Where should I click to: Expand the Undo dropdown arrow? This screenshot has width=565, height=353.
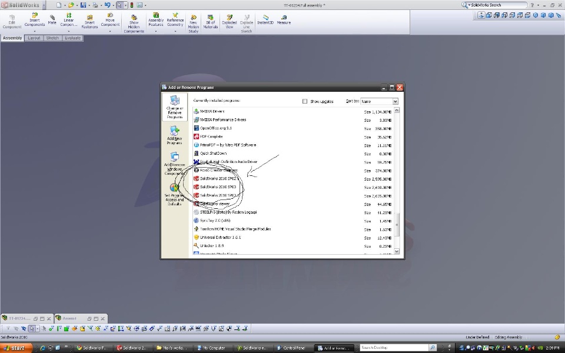pos(113,5)
